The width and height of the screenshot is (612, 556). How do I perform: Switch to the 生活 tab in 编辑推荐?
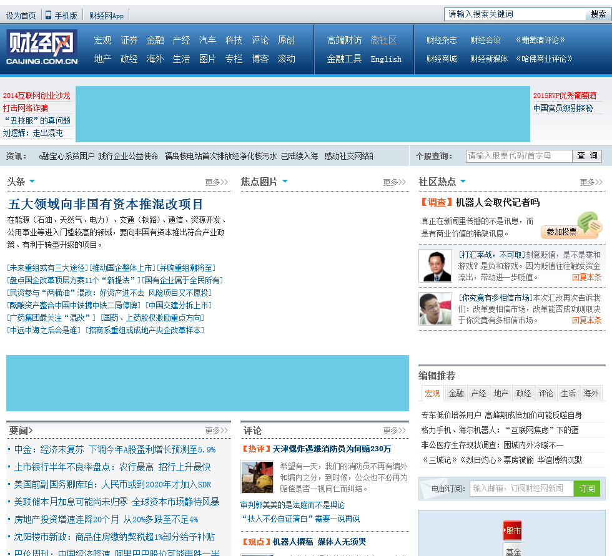568,393
